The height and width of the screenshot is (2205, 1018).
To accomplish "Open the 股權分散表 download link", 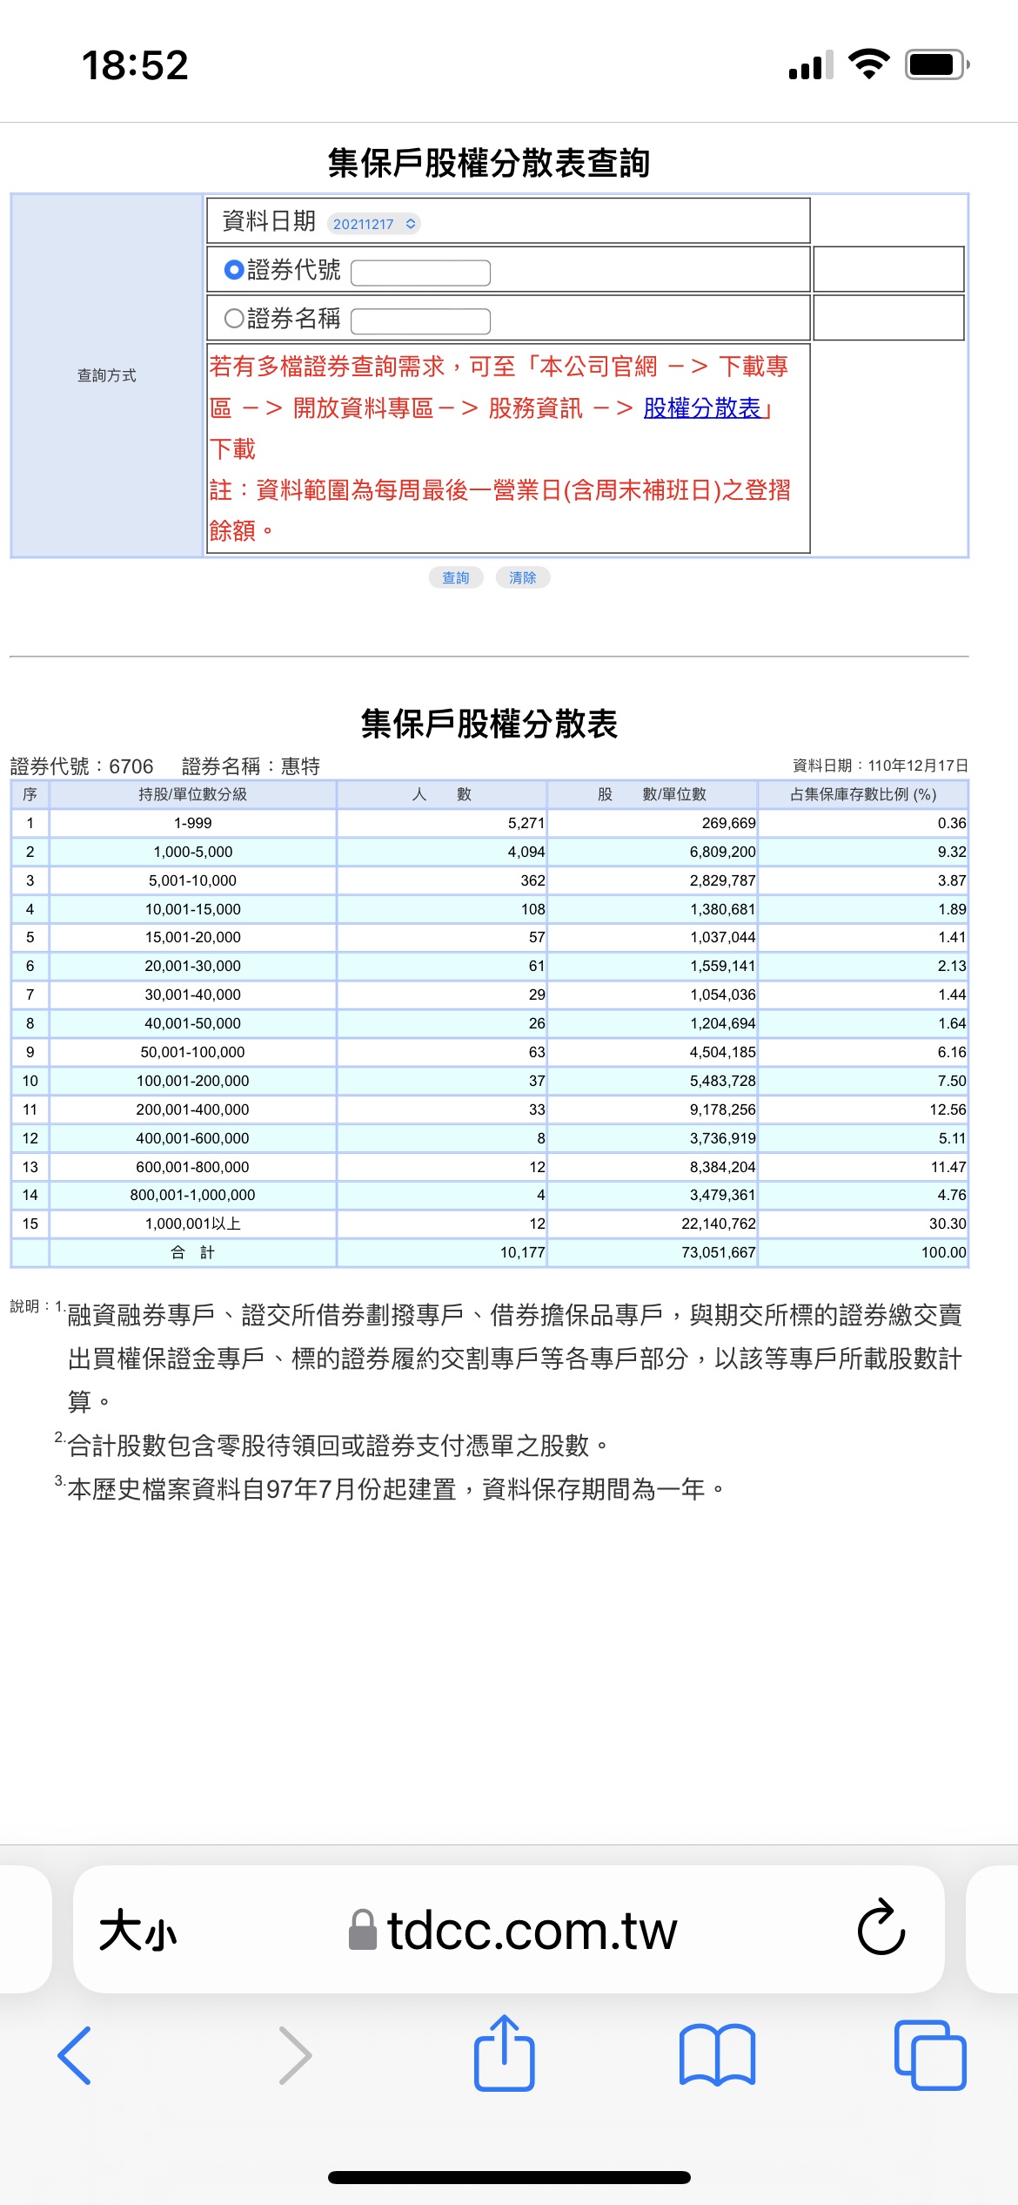I will 701,408.
